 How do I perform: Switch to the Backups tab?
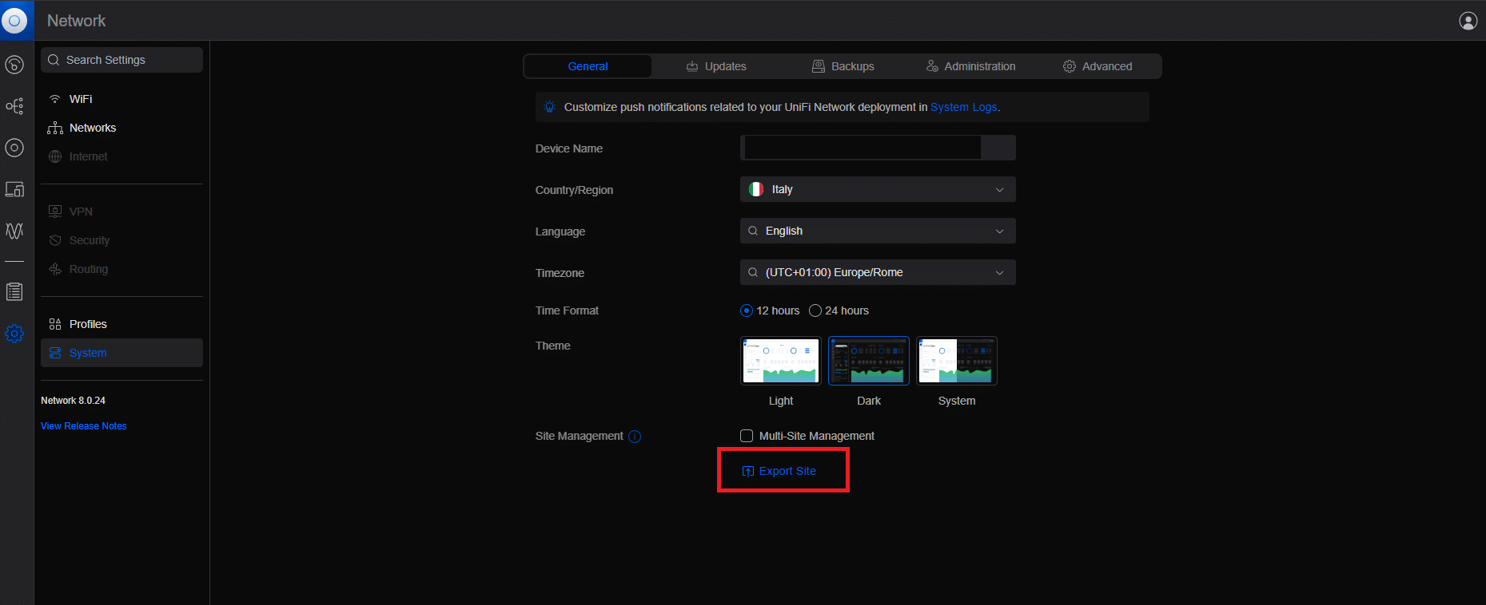click(843, 66)
